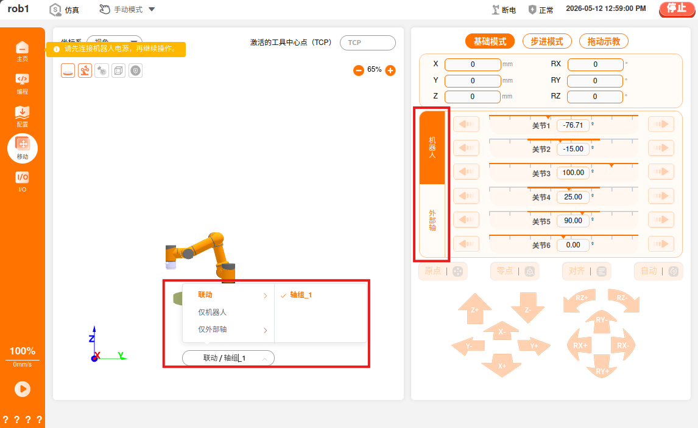Open the active TCP selector field
Image resolution: width=698 pixels, height=428 pixels.
tap(368, 43)
